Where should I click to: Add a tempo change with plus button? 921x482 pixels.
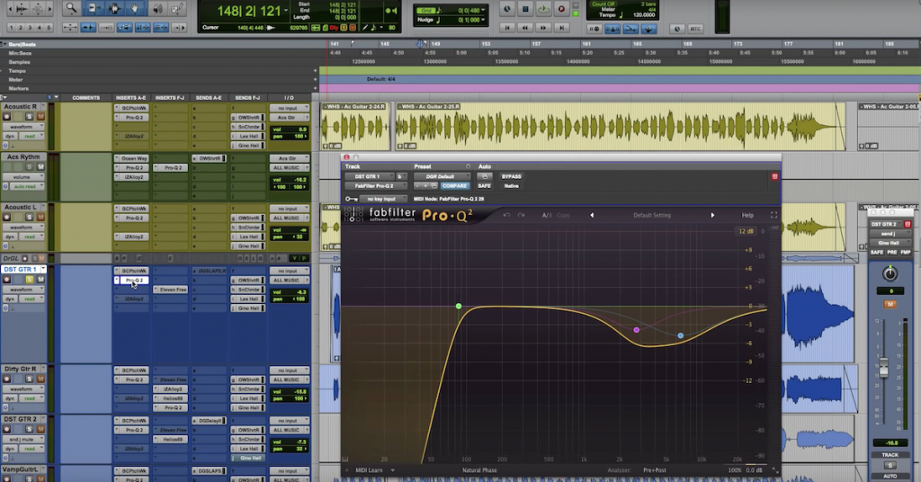point(315,71)
